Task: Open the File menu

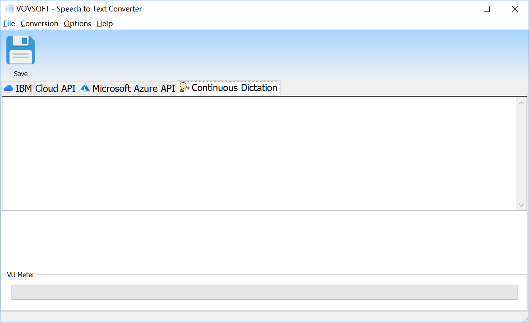Action: [9, 23]
